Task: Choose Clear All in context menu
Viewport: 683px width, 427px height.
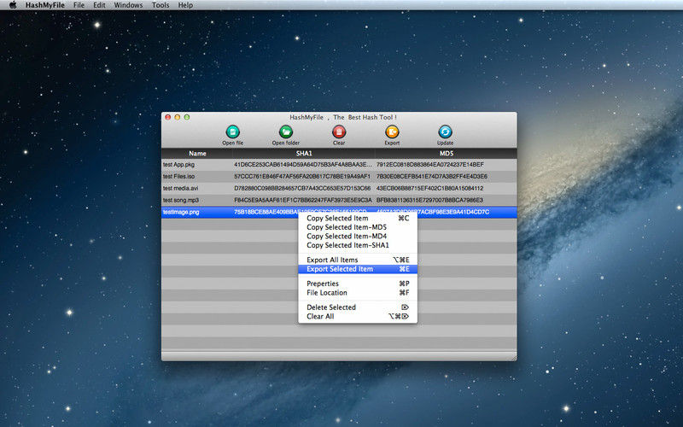Action: pyautogui.click(x=358, y=316)
